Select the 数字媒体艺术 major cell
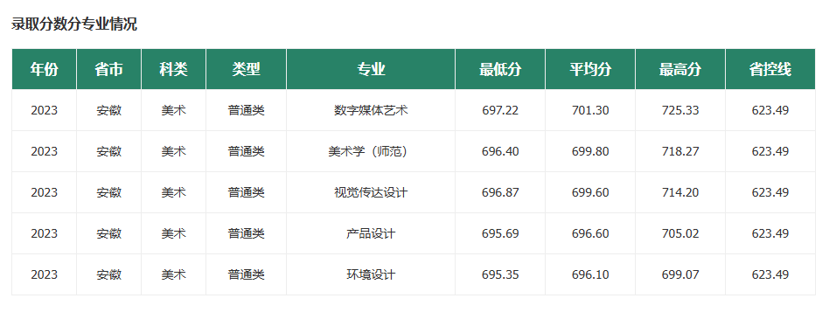This screenshot has height=319, width=829. coord(371,110)
